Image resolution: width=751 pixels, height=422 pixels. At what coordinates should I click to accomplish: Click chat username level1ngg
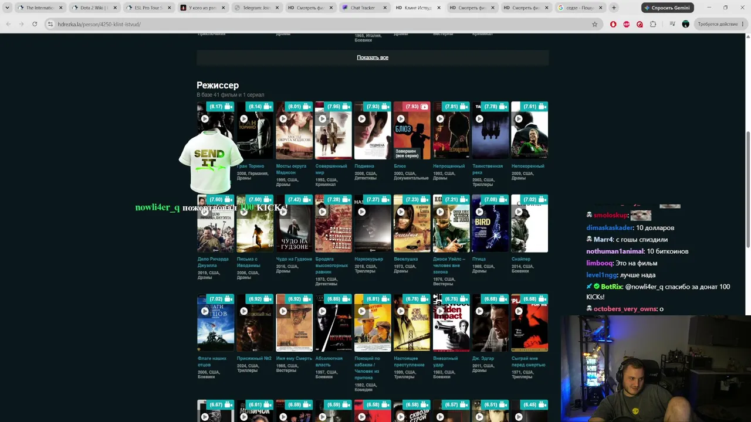[601, 275]
